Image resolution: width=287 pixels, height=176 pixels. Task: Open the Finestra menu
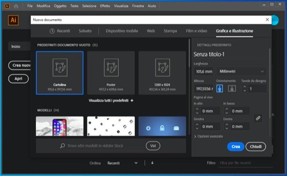(138, 6)
